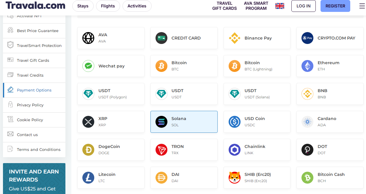Screen dimensions: 366x194
Task: Click the DAI coin icon
Action: click(161, 178)
